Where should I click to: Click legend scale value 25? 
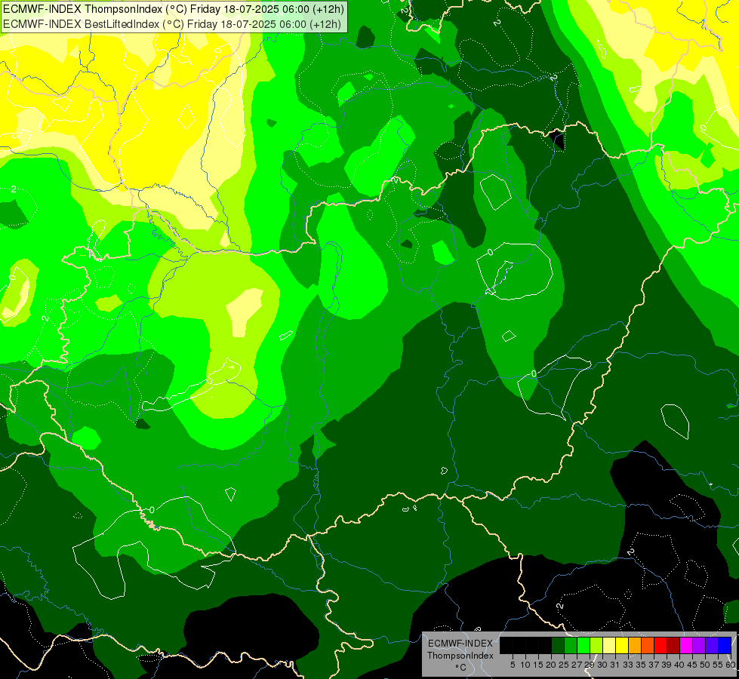tap(564, 665)
